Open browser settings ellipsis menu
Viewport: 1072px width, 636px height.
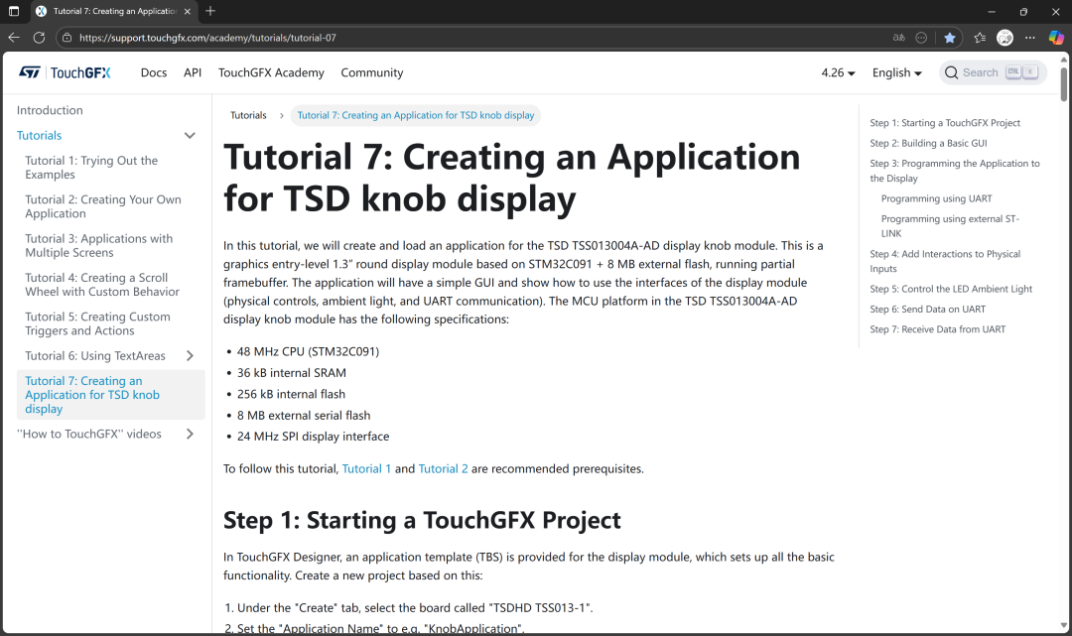[x=1030, y=38]
